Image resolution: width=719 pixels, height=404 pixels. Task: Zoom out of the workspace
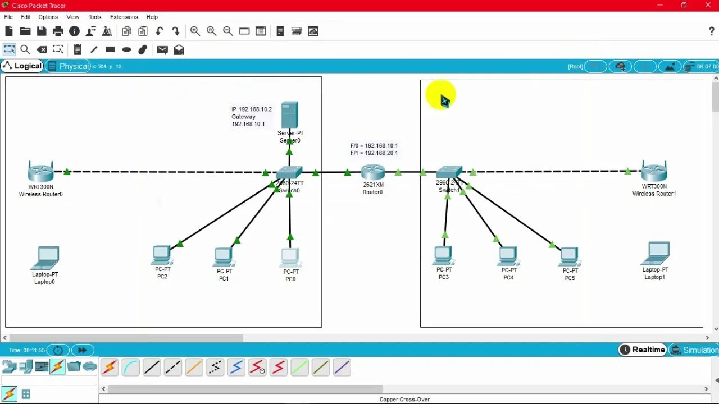pyautogui.click(x=227, y=31)
